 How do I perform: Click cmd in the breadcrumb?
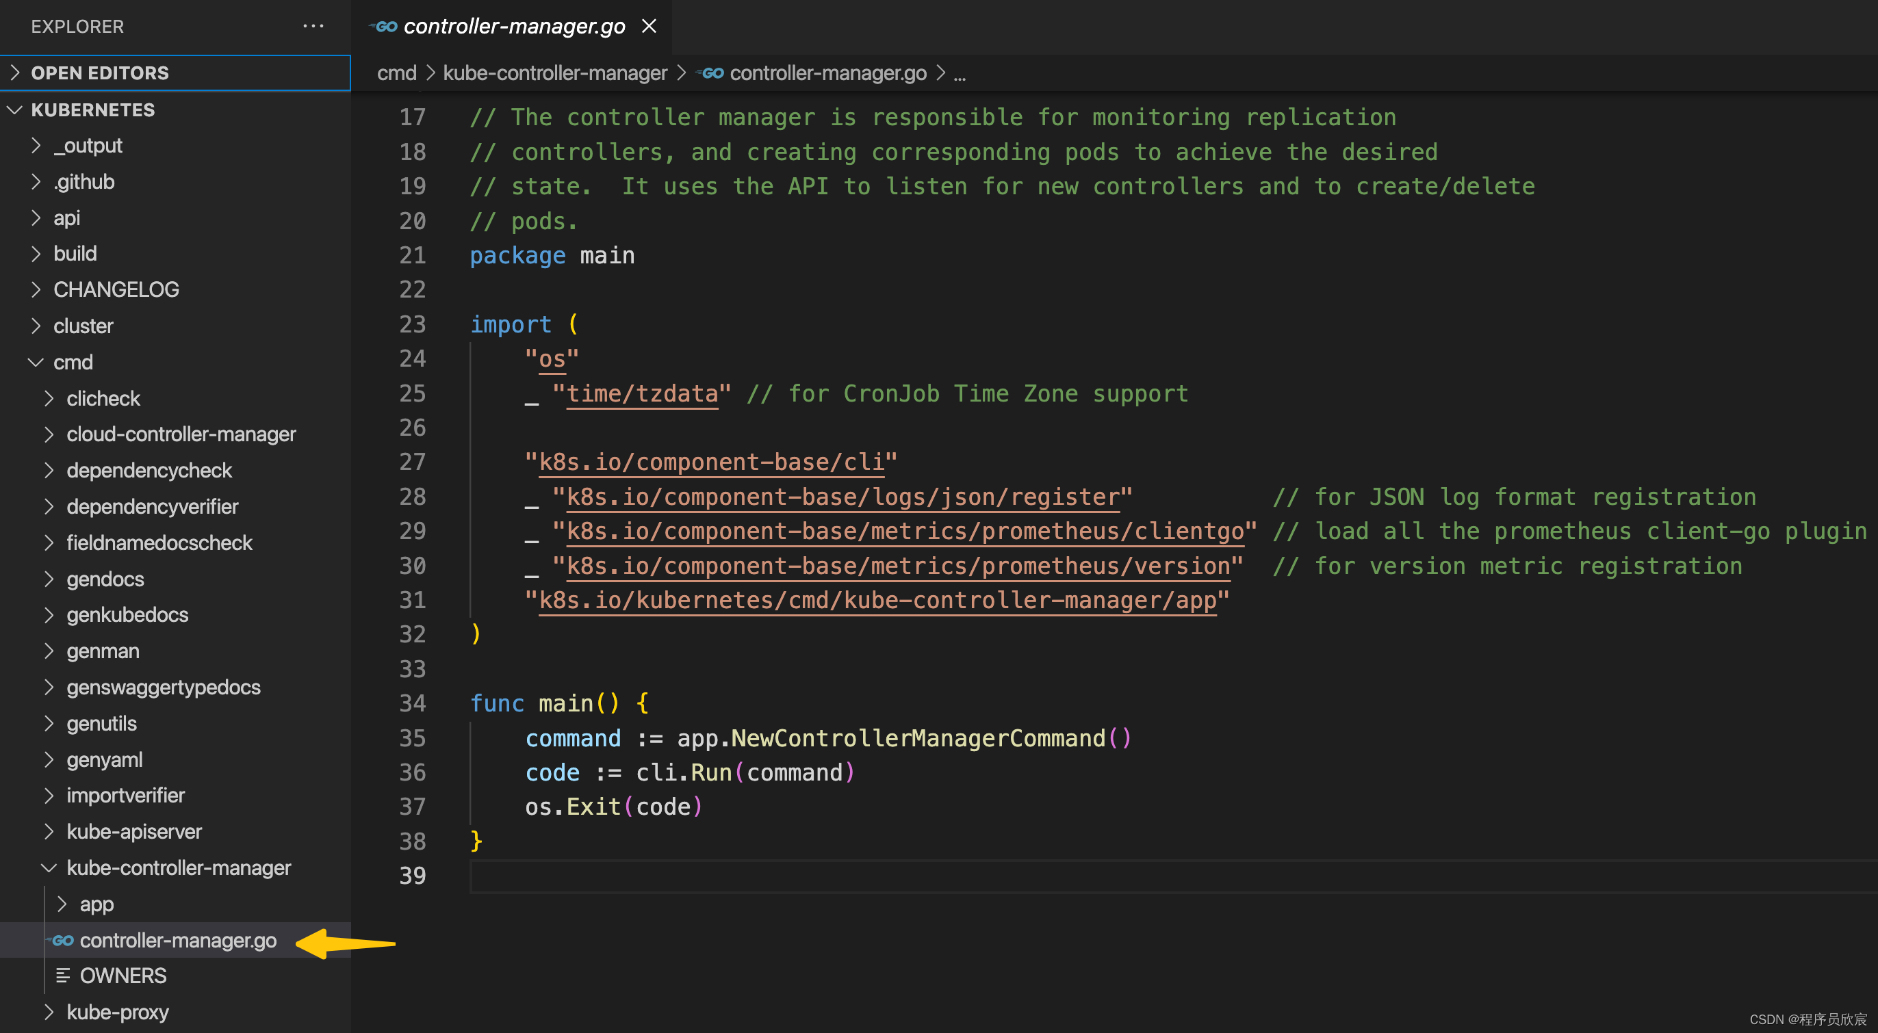(x=396, y=73)
